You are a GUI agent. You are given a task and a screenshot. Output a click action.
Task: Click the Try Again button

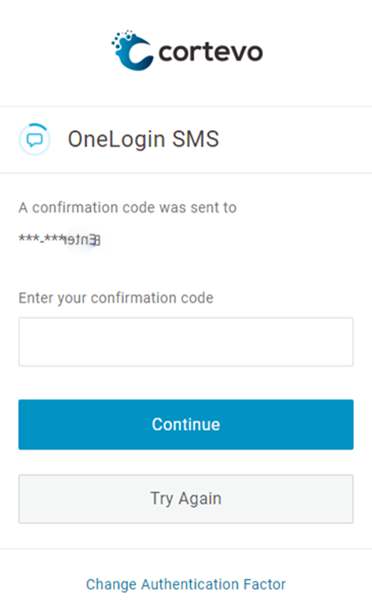(x=186, y=499)
